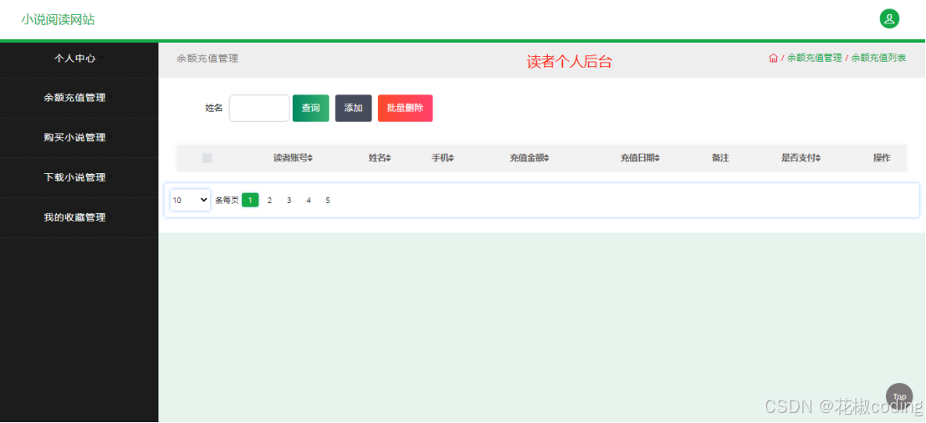Open the user avatar icon
This screenshot has width=926, height=423.
pos(889,19)
